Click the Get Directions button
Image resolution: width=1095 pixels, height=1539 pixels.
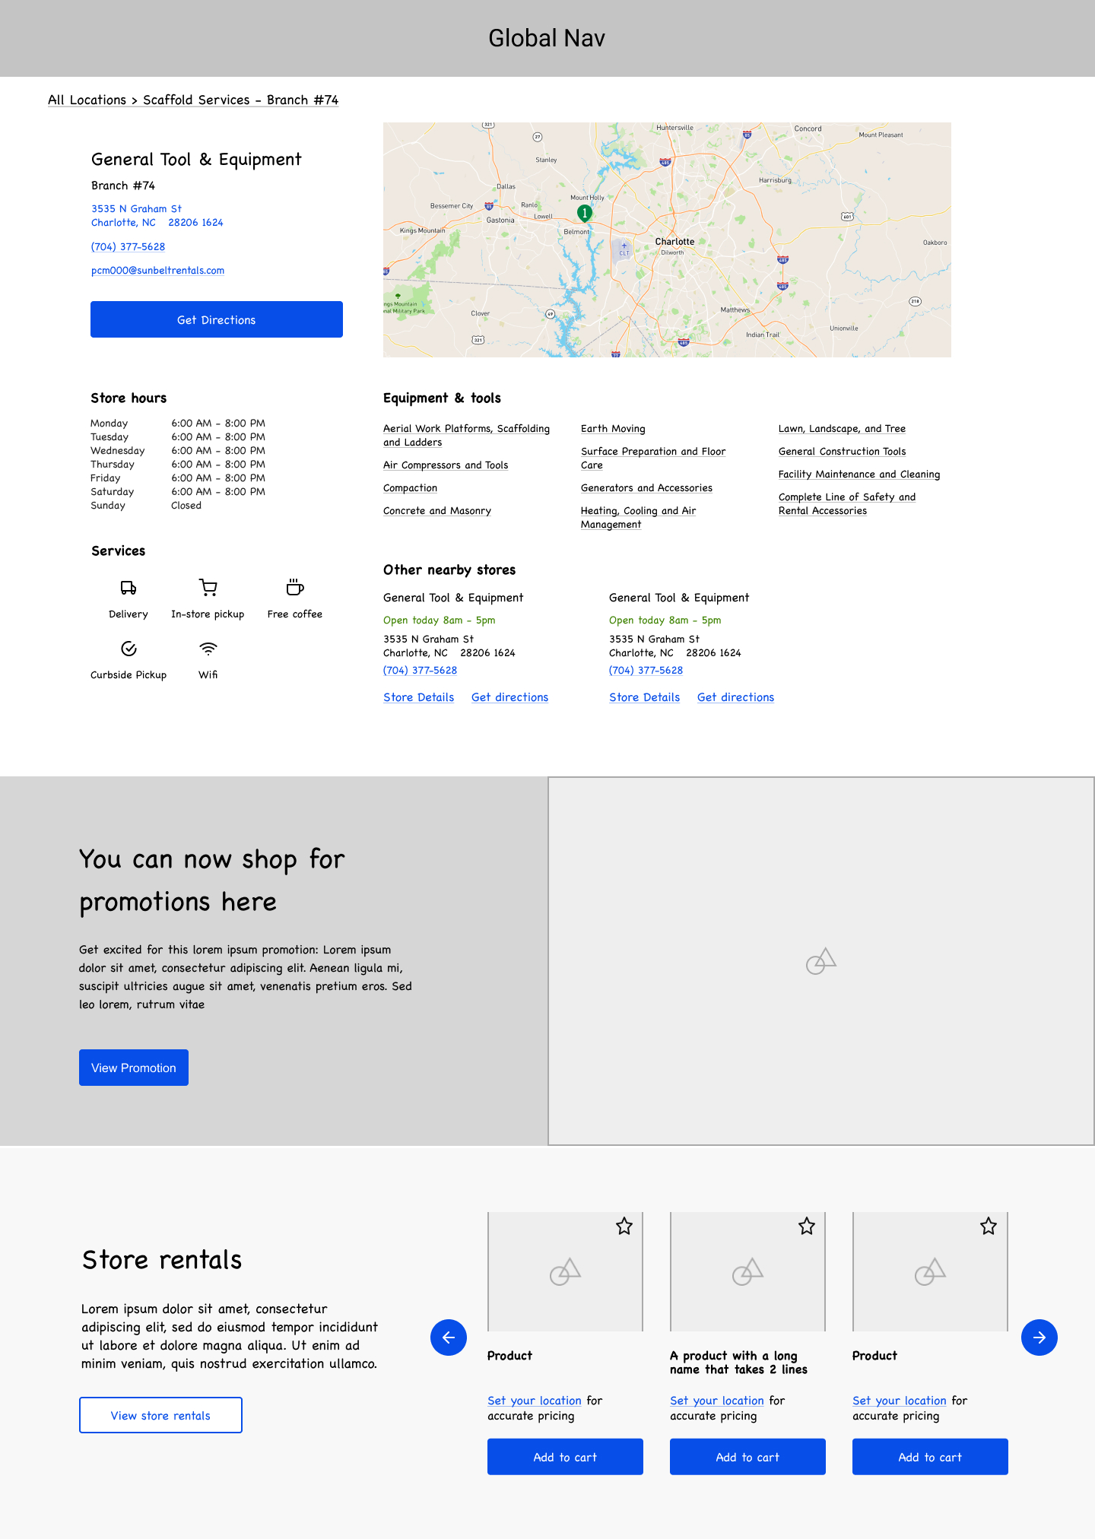(x=217, y=319)
